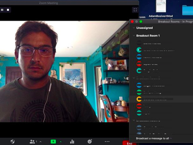Collapse the third breakout room list

pyautogui.click(x=134, y=120)
